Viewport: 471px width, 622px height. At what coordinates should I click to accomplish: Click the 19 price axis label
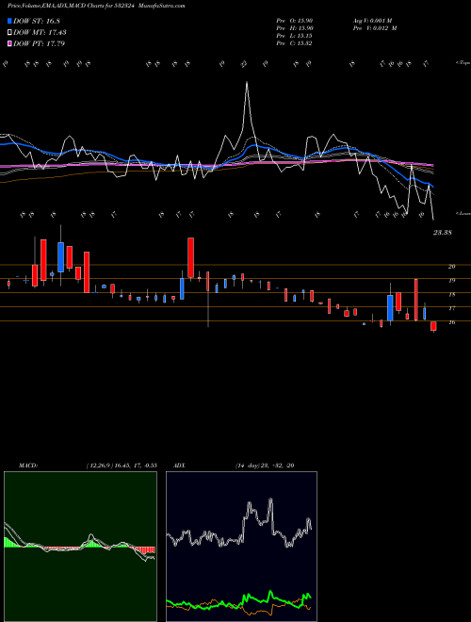click(451, 281)
